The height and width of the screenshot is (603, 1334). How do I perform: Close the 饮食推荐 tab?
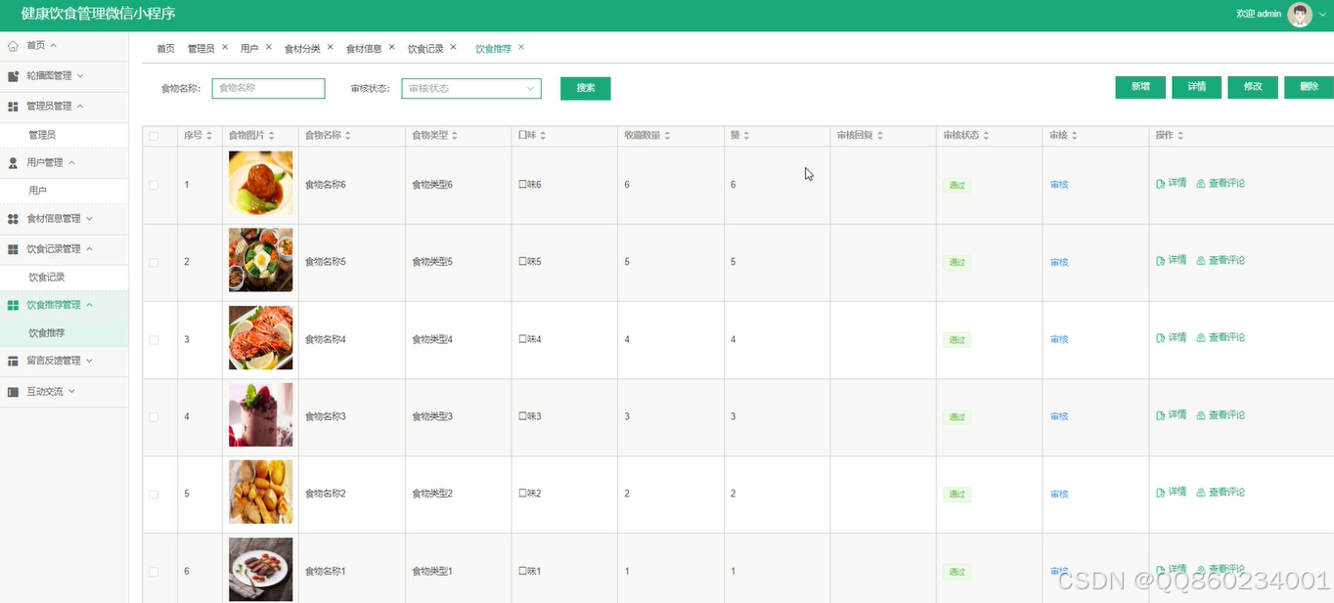tap(521, 47)
